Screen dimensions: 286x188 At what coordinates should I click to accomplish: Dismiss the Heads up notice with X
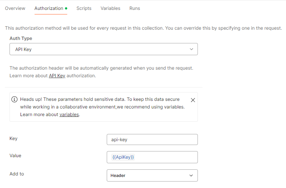(x=193, y=100)
